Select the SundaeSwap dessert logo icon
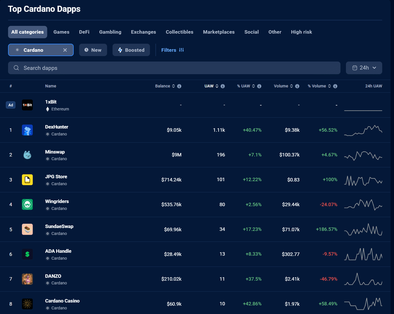 tap(27, 229)
